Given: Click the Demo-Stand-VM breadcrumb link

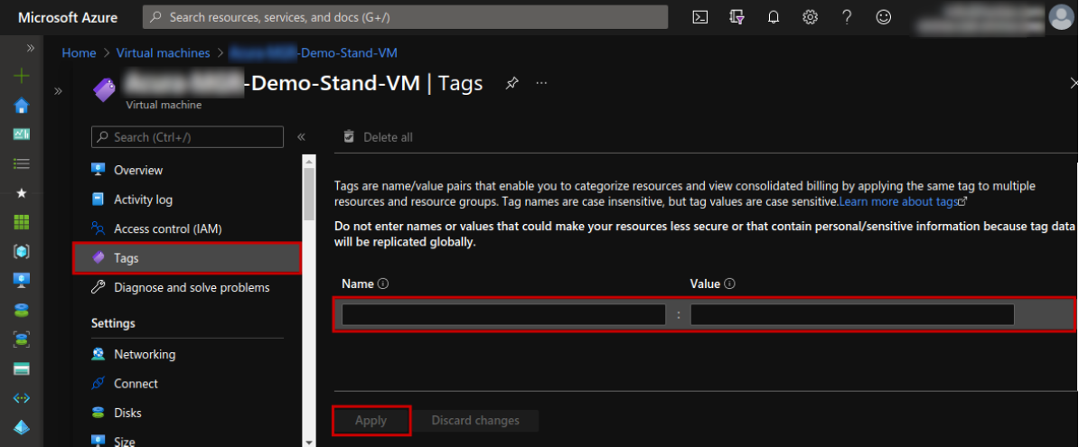Looking at the screenshot, I should [x=313, y=53].
